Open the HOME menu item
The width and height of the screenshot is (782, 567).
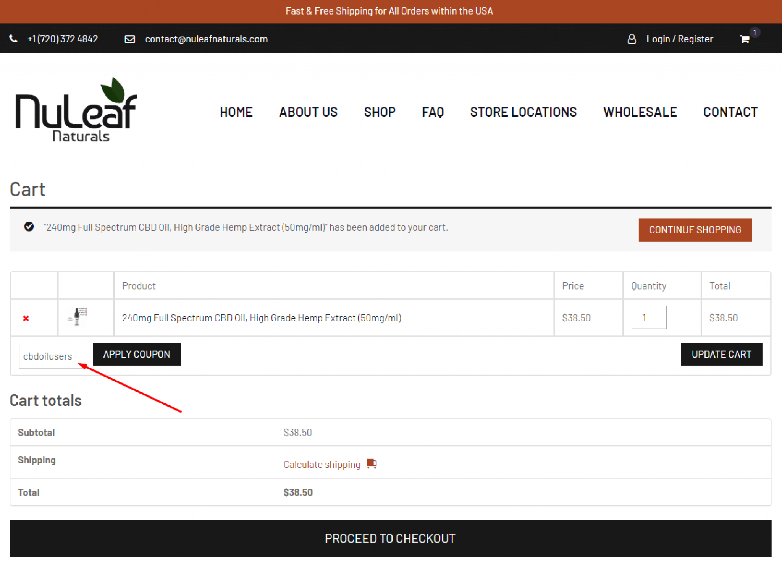236,112
